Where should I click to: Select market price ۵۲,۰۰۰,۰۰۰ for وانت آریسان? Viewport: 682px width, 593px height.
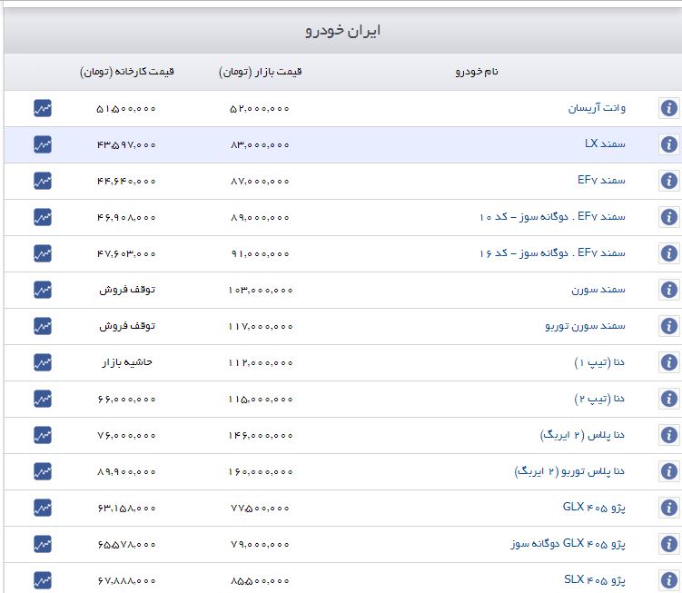point(259,108)
